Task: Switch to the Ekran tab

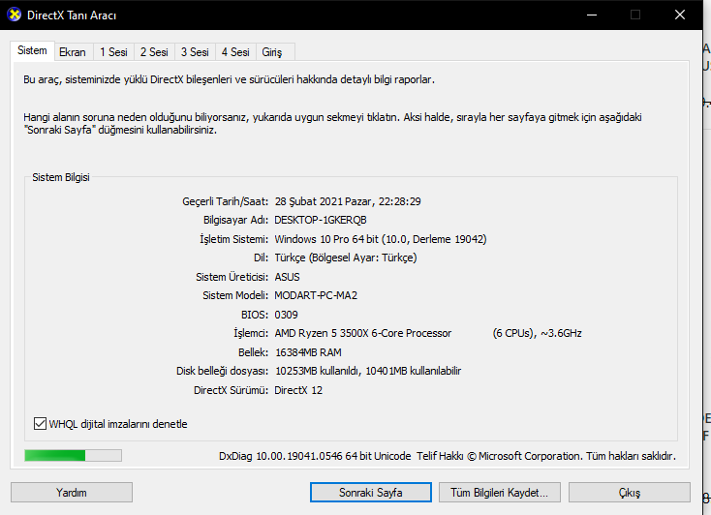Action: 73,52
